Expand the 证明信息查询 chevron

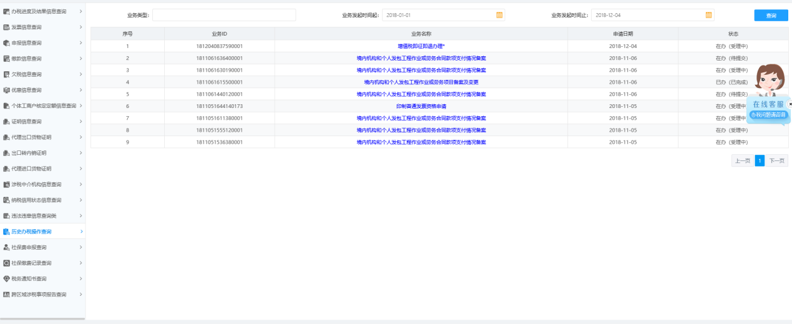tap(81, 121)
